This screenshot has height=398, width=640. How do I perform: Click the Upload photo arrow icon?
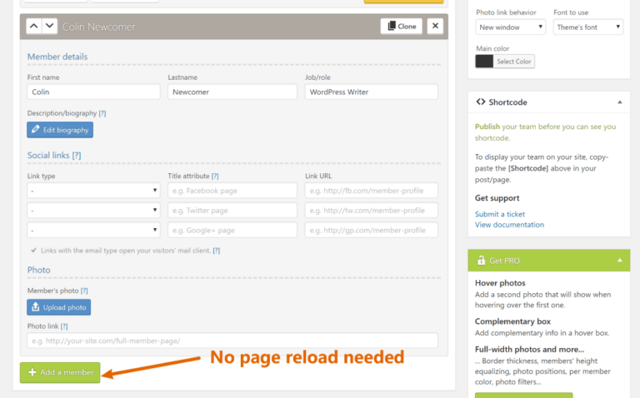pyautogui.click(x=36, y=306)
